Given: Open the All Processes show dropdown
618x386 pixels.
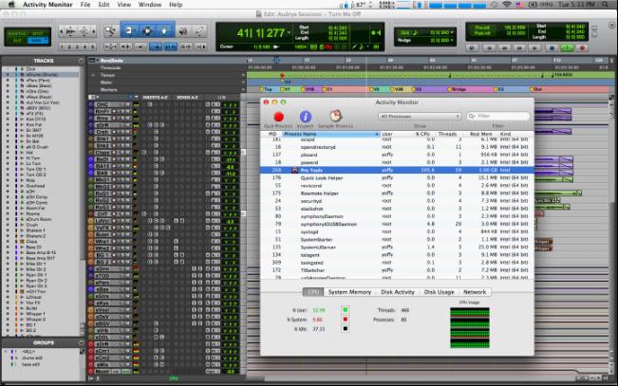Looking at the screenshot, I should coord(420,117).
